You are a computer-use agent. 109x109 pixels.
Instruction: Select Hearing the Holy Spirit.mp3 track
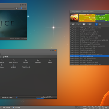tap(89, 36)
